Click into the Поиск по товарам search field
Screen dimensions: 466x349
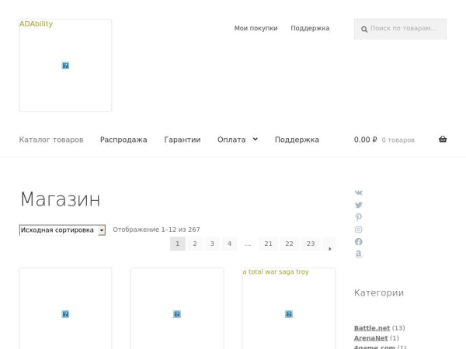click(400, 29)
